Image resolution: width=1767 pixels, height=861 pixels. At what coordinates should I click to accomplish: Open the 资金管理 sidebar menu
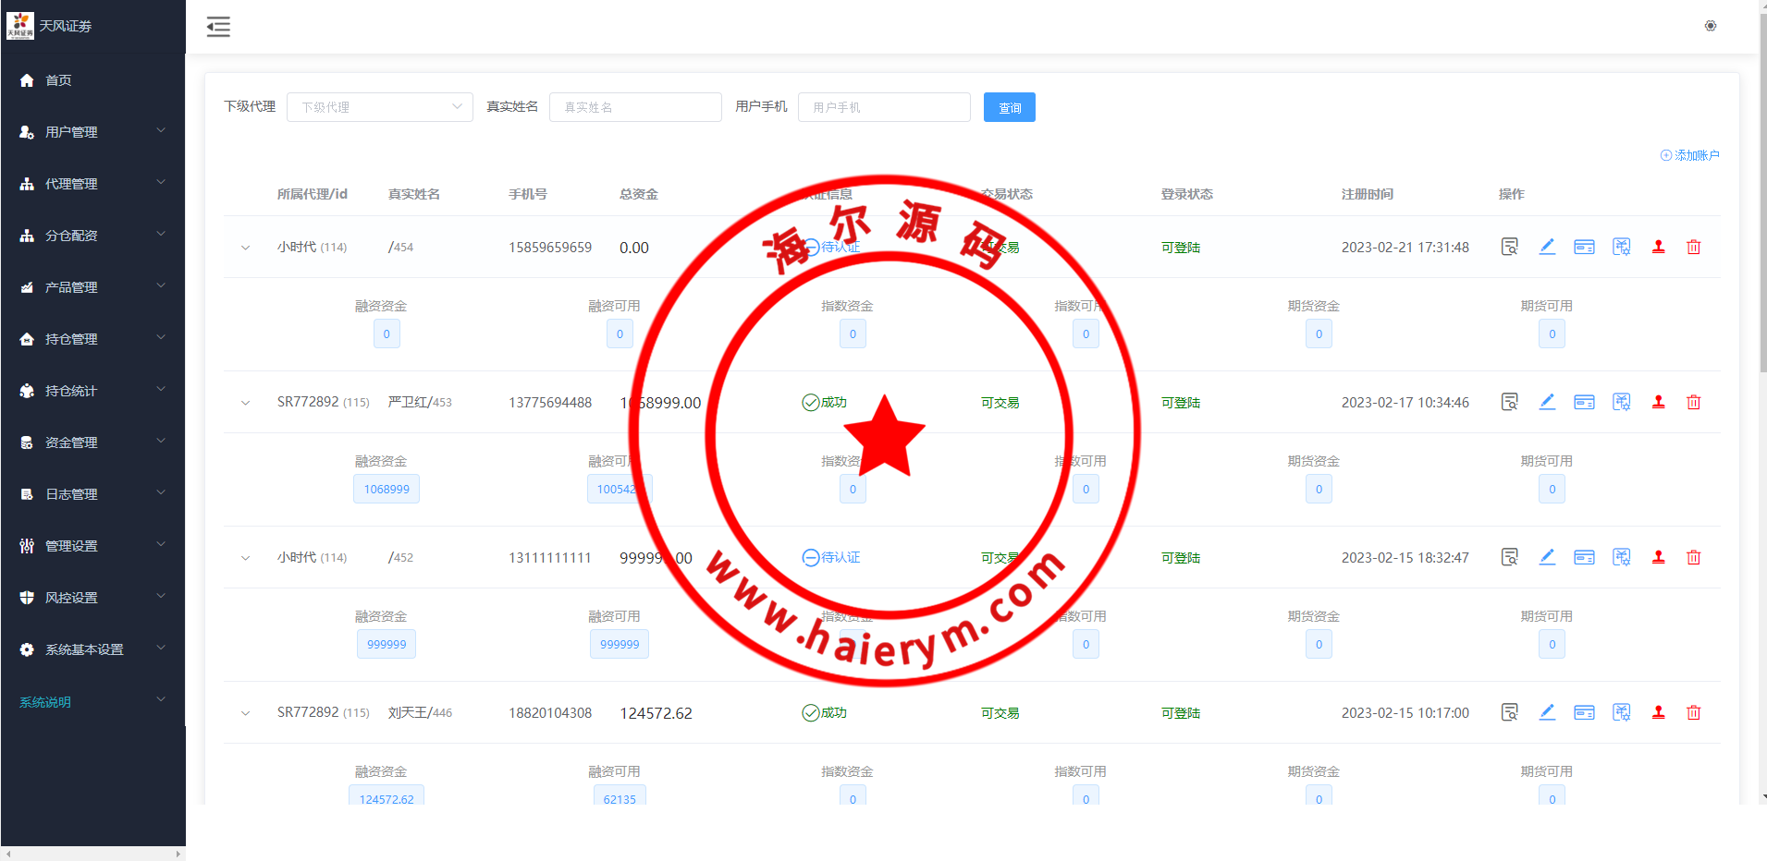(92, 443)
